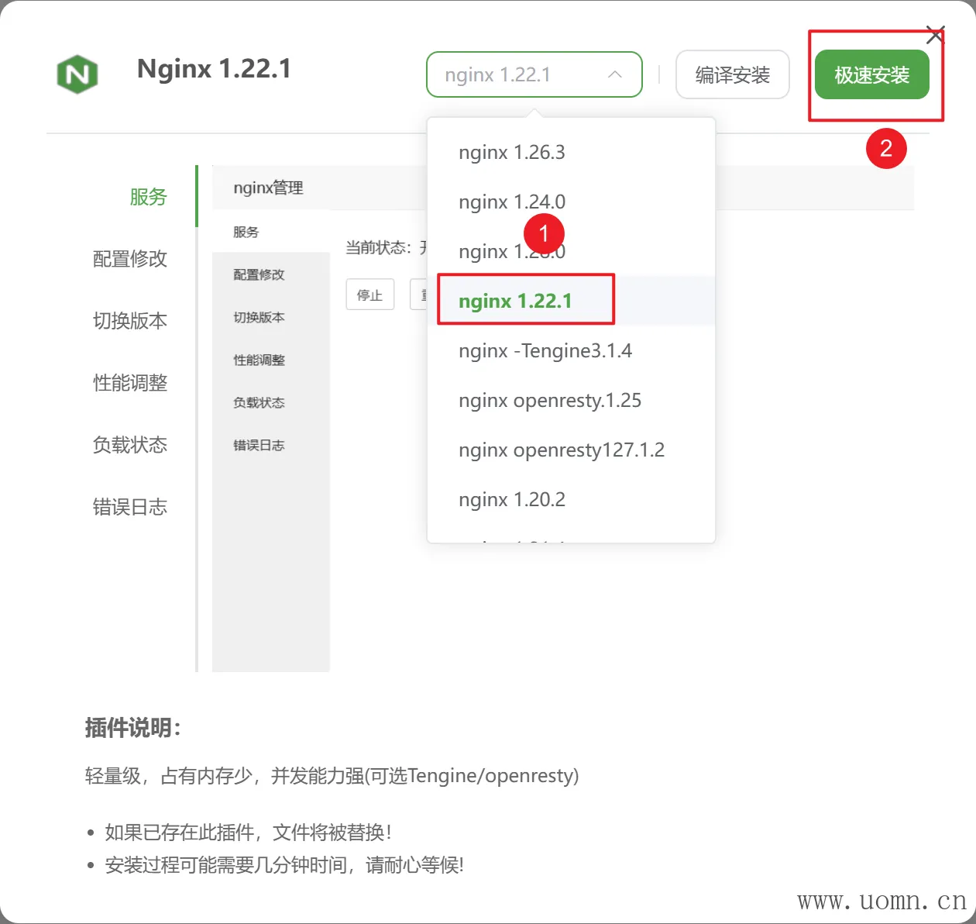Viewport: 976px width, 924px height.
Task: Click the green Nginx hexagon logo
Action: pos(77,74)
